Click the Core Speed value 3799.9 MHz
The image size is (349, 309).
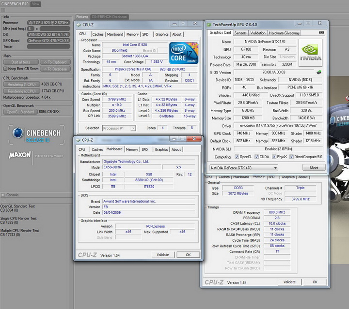117,100
